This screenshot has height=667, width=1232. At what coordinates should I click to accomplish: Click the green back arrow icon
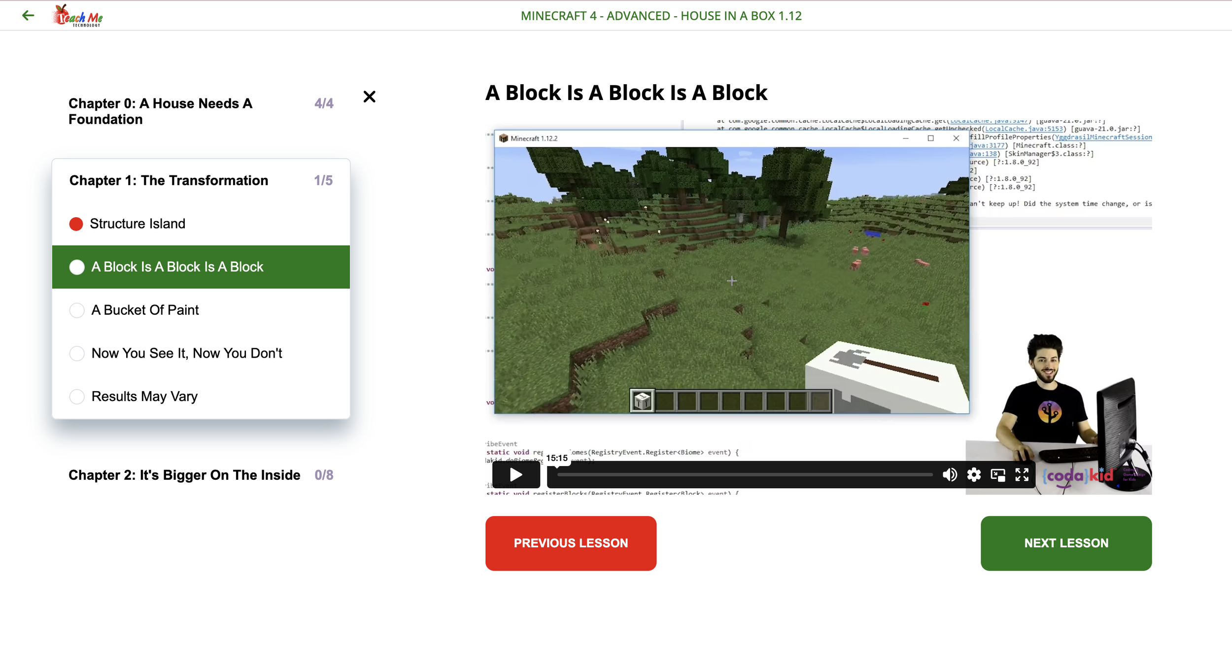pos(28,16)
